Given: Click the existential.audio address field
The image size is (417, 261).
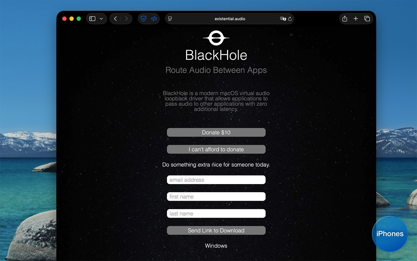Looking at the screenshot, I should coord(230,19).
